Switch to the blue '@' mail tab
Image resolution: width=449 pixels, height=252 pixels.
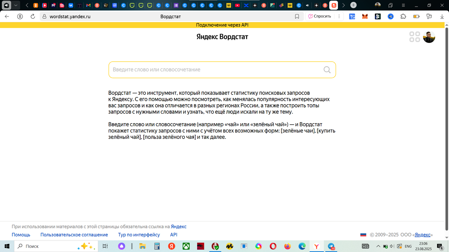tap(114, 5)
